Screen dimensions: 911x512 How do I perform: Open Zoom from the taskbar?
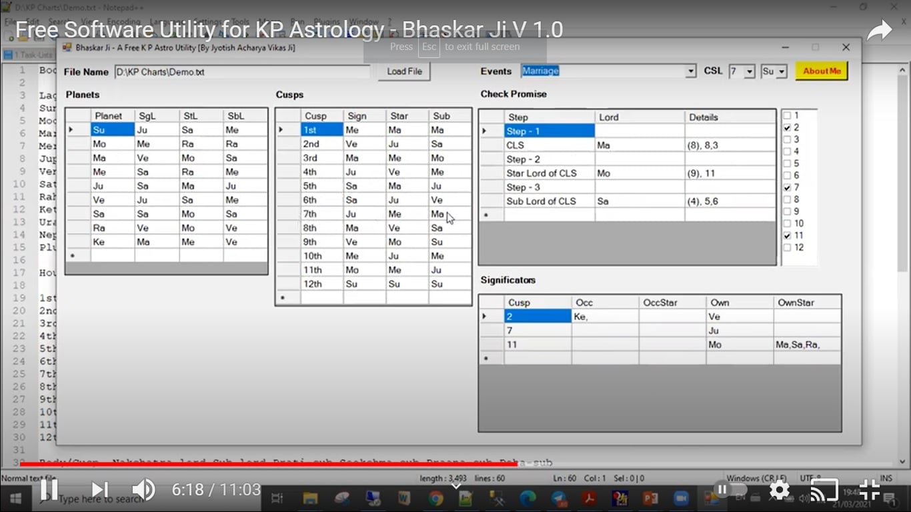tap(682, 499)
